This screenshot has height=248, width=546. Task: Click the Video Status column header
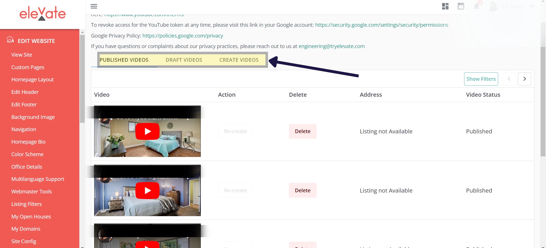pos(483,95)
